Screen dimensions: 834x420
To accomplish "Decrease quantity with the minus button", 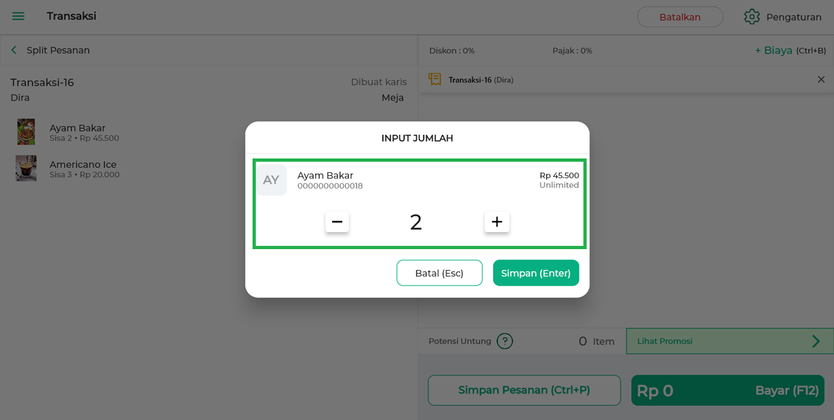I will click(x=337, y=222).
